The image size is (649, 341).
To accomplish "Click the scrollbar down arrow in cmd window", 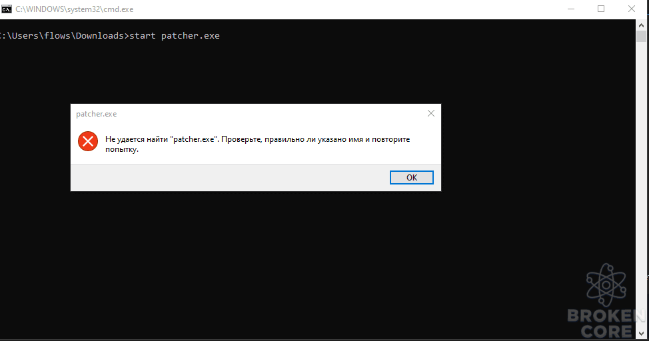I will pos(641,333).
